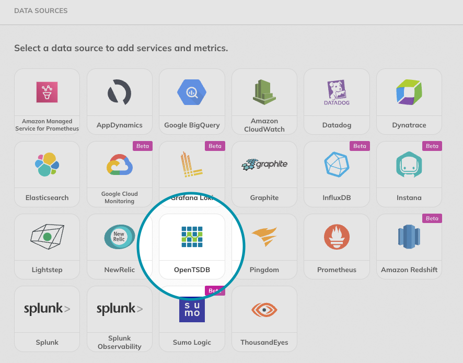Click the Amazon Redshift label

point(409,270)
